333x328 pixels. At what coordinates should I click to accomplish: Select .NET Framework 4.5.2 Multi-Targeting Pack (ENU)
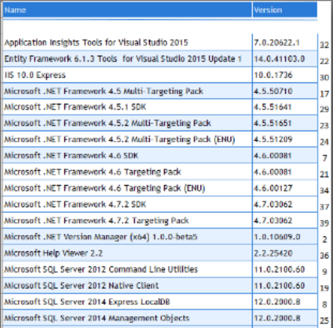coord(120,139)
